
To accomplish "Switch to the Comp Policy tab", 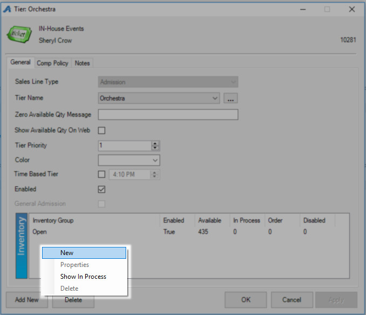I will pyautogui.click(x=52, y=63).
